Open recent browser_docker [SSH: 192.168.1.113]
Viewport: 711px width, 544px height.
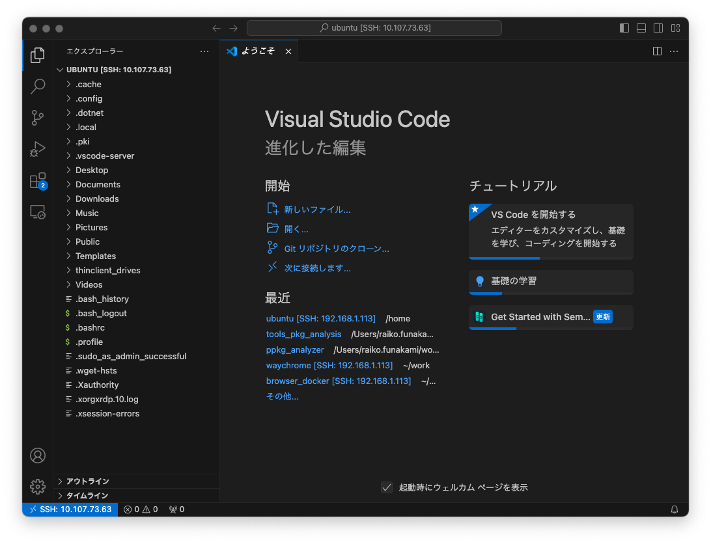[x=339, y=381]
